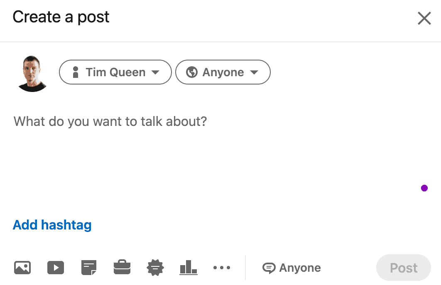This screenshot has height=285, width=441.
Task: Click the arrow next to Tim Queen
Action: 155,72
